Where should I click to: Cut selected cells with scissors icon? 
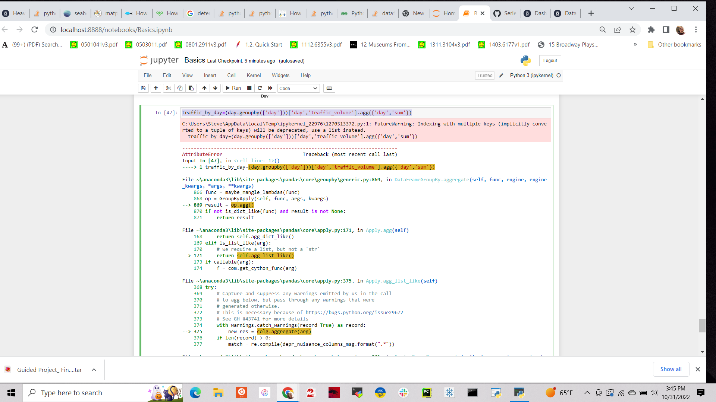coord(169,88)
